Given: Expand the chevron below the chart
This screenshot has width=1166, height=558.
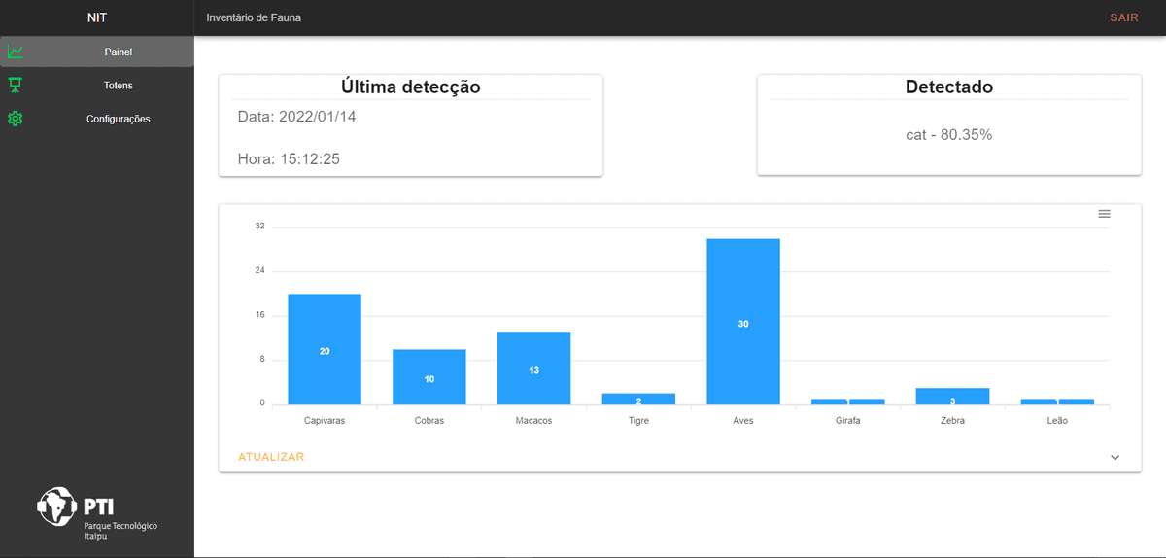Looking at the screenshot, I should (1115, 457).
